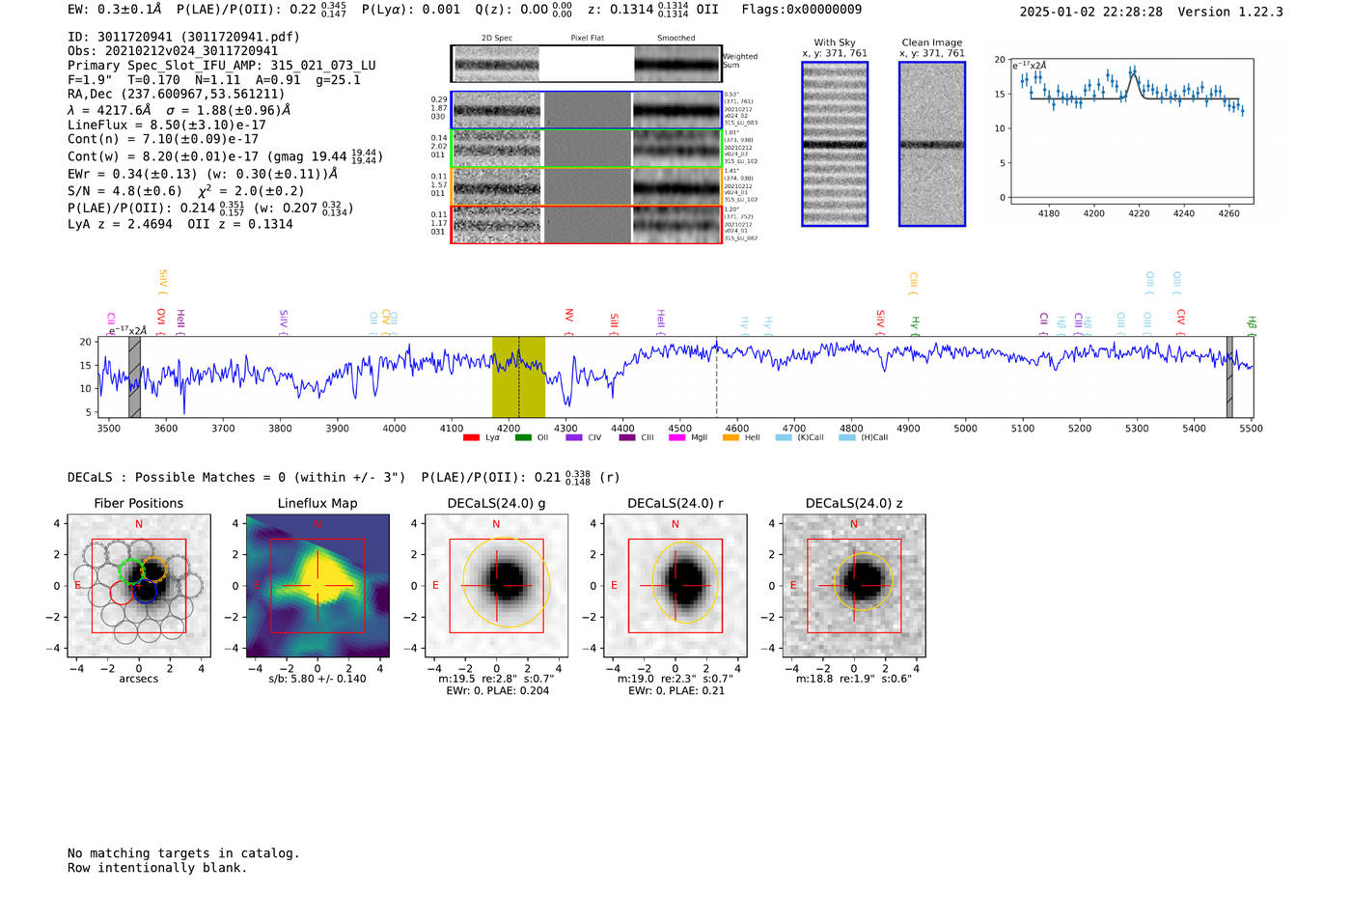Select the CIV legend color swatch
The image size is (1351, 920).
point(574,437)
